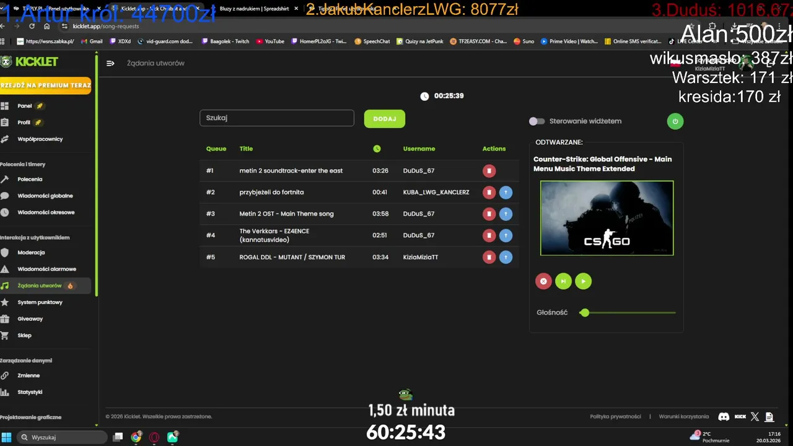Delete Metin 2 OST - Main Theme song
Viewport: 793px width, 446px height.
[x=489, y=214]
